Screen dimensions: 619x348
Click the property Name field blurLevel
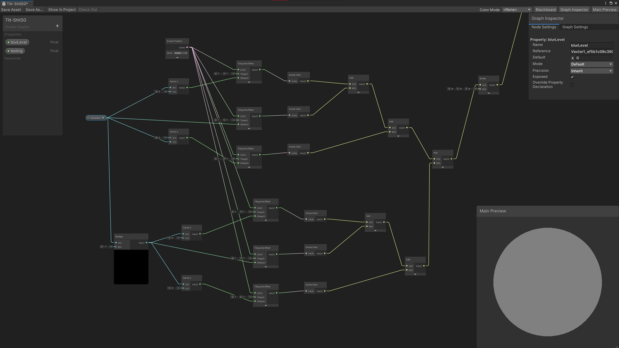[x=592, y=45]
